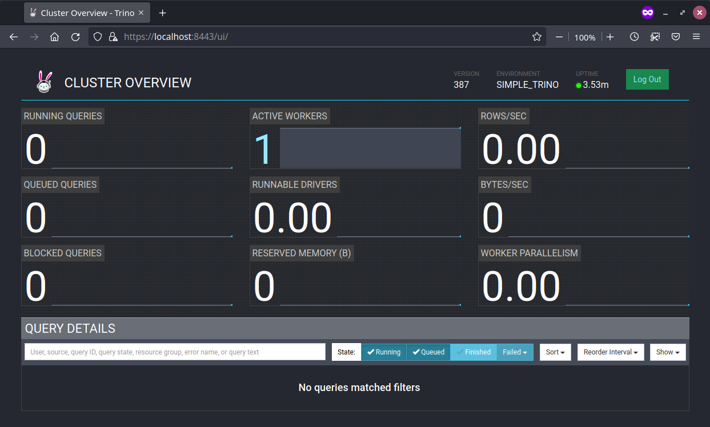Disable the Running query state filter
This screenshot has height=427, width=710.
(383, 352)
